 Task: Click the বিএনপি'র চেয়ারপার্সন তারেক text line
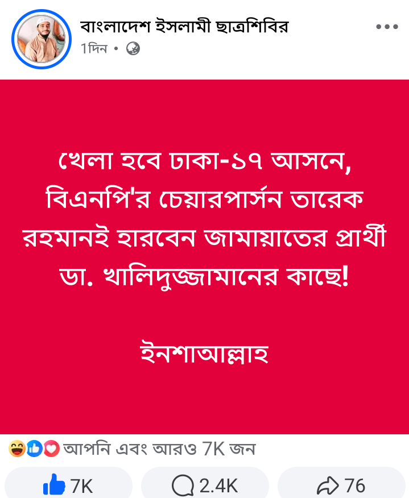204,201
